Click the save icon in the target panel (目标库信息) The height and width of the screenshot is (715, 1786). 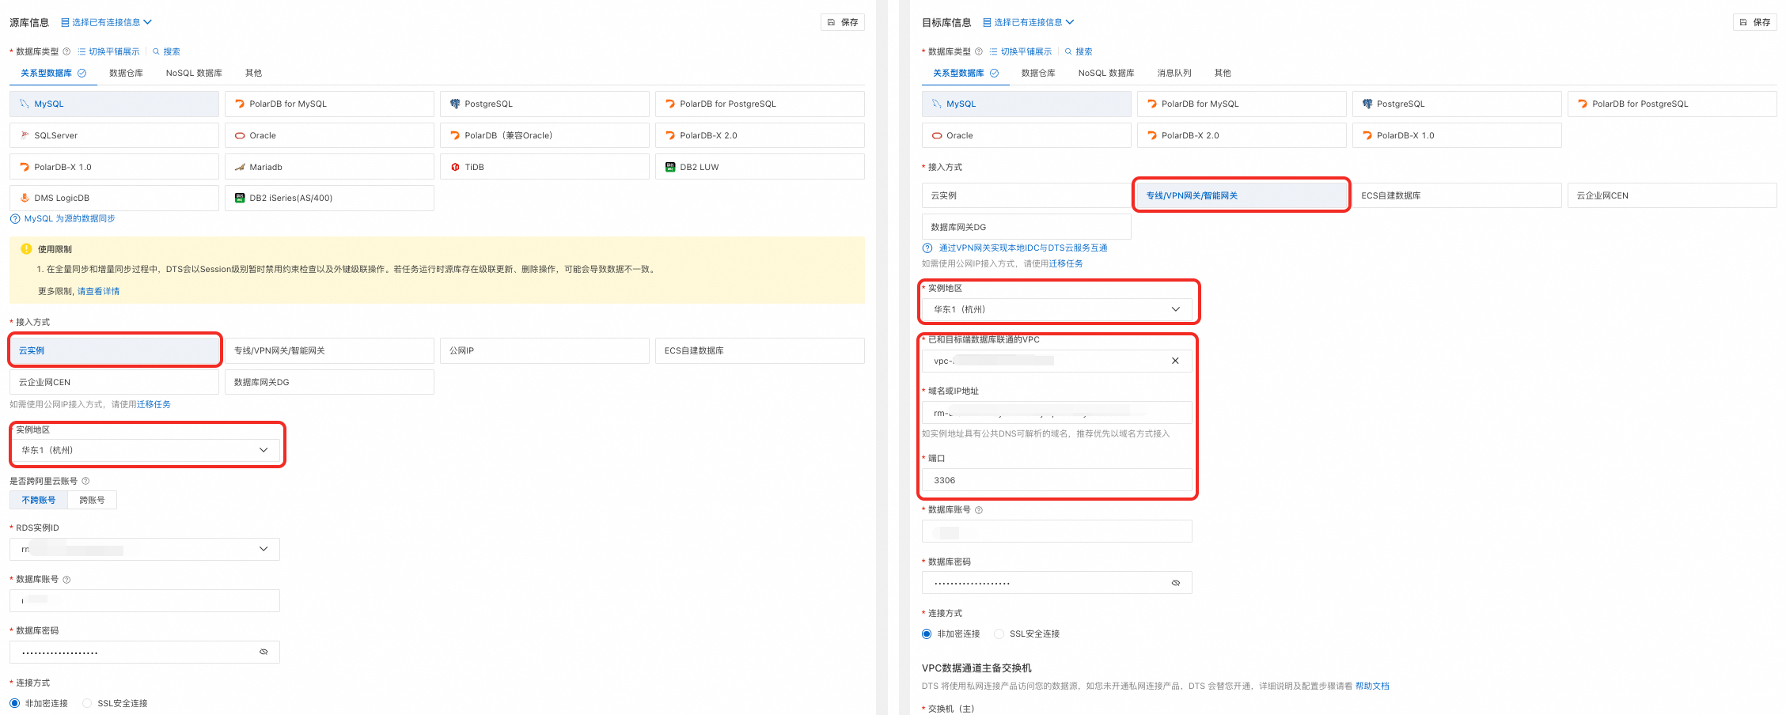pyautogui.click(x=1743, y=22)
